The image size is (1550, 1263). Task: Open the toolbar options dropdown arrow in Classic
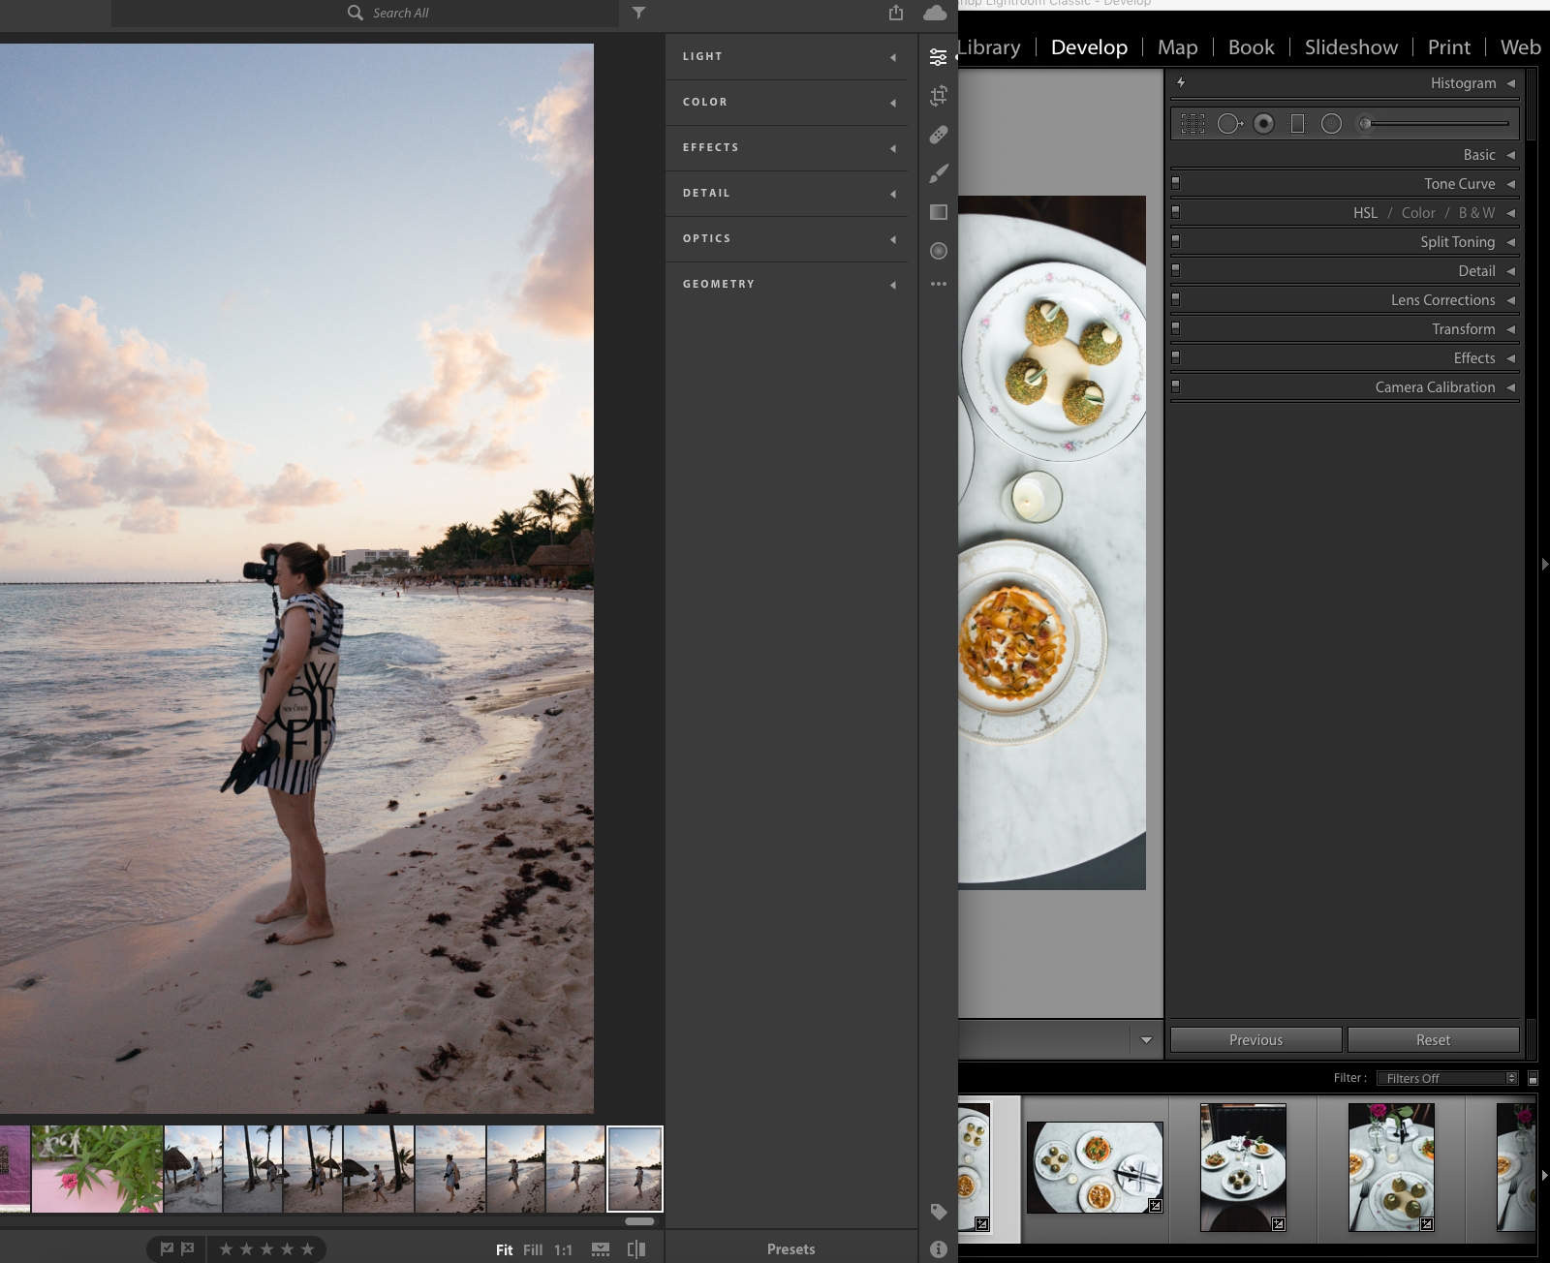click(1146, 1040)
